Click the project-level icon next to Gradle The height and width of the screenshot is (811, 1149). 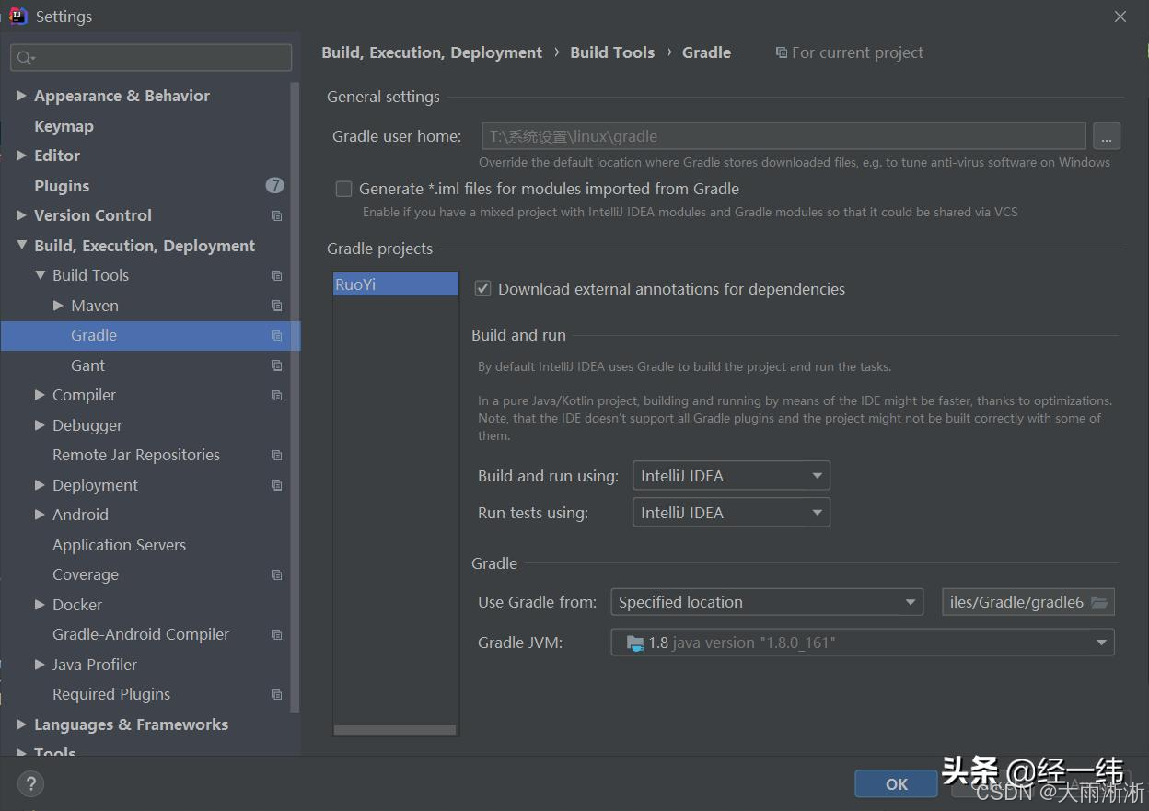click(x=276, y=336)
